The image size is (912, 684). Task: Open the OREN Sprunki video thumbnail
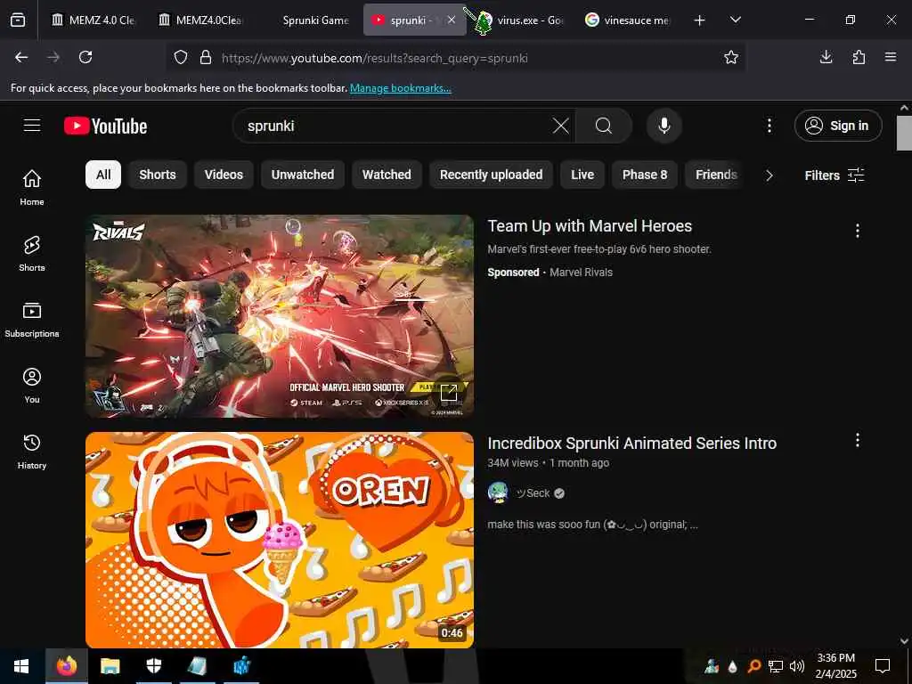[x=280, y=541]
